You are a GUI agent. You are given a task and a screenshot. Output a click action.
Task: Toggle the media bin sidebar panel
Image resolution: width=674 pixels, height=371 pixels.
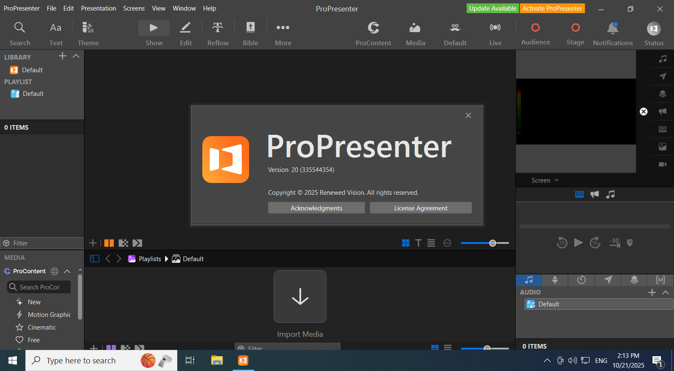(x=95, y=259)
